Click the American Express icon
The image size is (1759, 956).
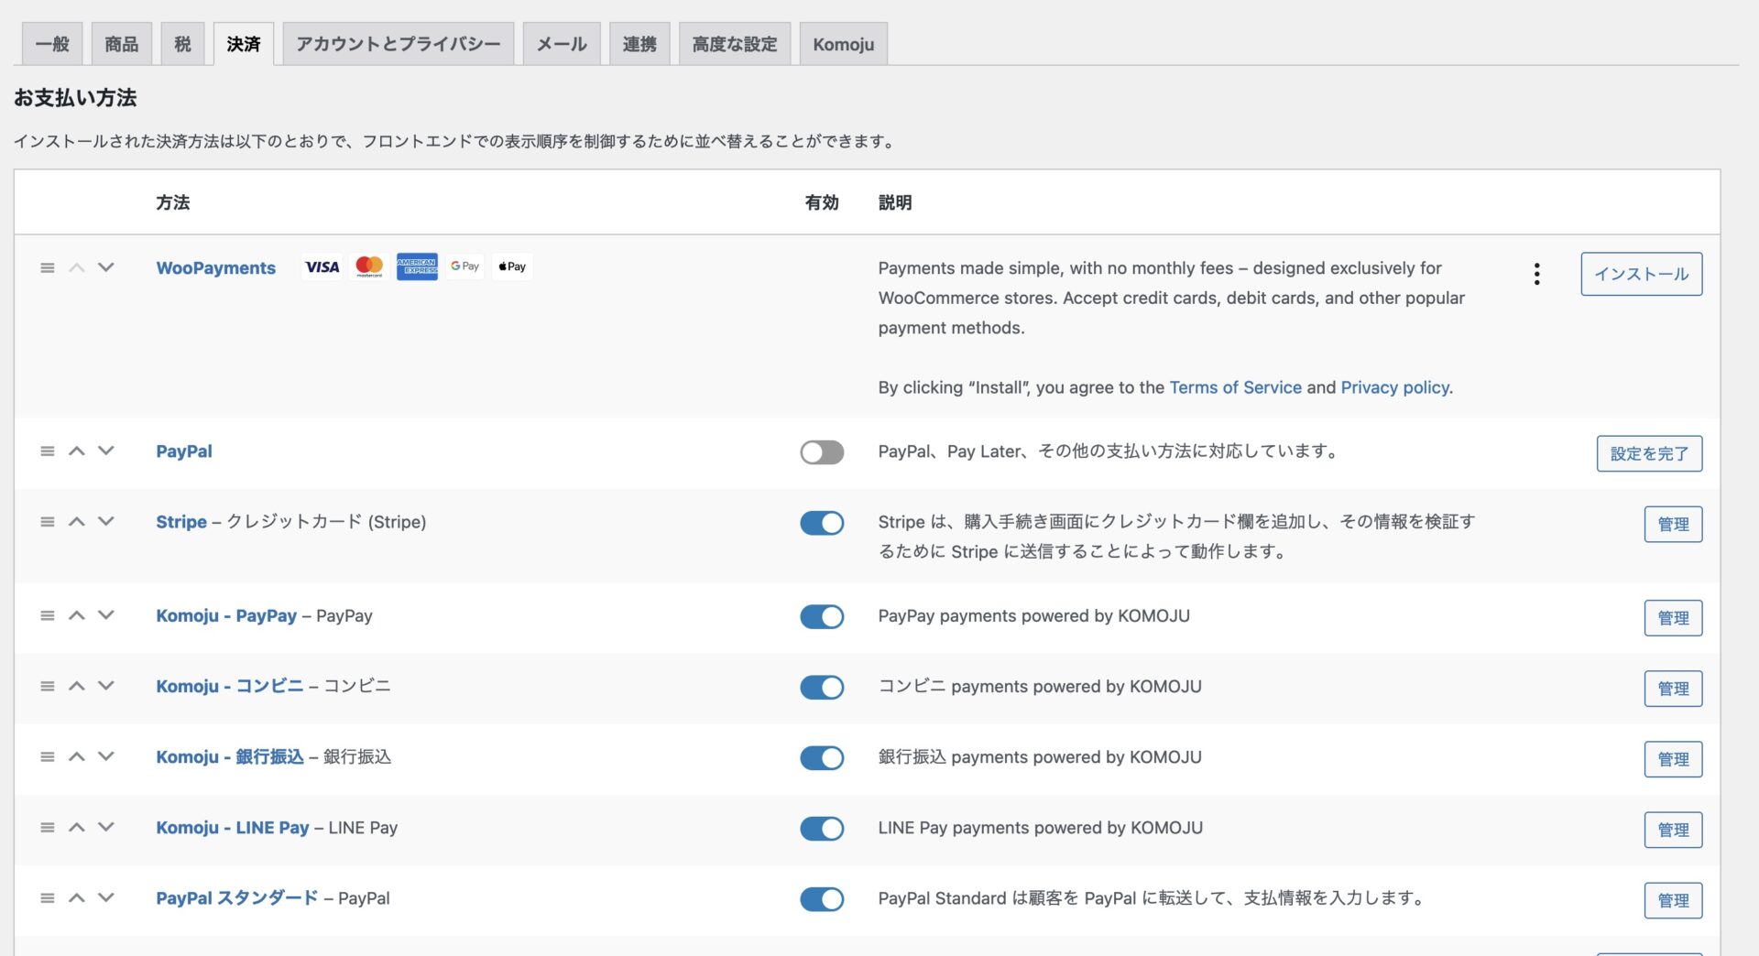click(x=417, y=266)
